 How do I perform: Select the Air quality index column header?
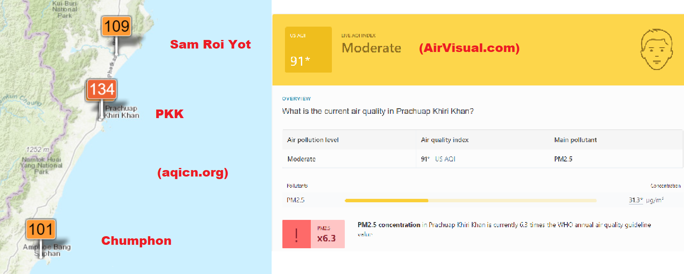click(445, 140)
